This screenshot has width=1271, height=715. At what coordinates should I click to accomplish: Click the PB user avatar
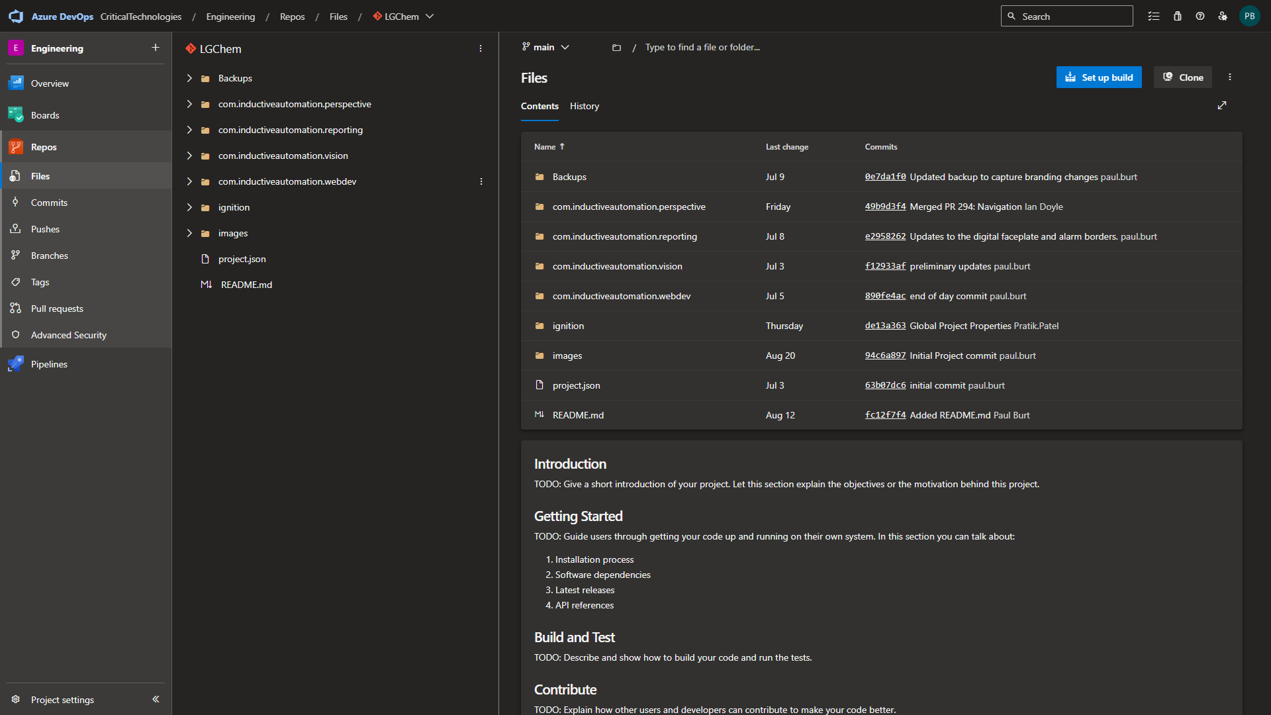click(1249, 17)
